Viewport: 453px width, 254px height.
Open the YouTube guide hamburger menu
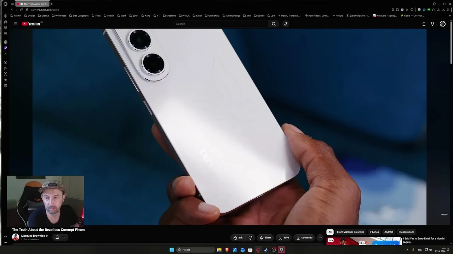pyautogui.click(x=16, y=24)
